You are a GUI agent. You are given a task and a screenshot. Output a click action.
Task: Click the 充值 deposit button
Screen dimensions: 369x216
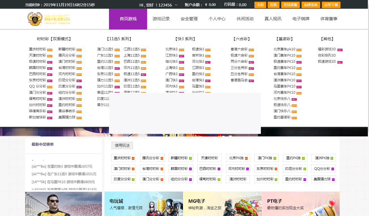tap(260, 5)
